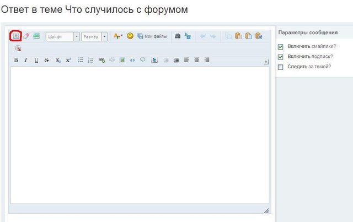Enable Следить за темой checkbox

tap(280, 67)
